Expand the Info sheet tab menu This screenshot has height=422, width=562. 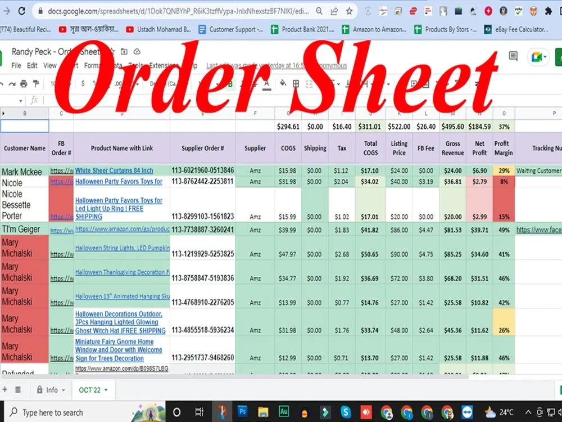64,390
